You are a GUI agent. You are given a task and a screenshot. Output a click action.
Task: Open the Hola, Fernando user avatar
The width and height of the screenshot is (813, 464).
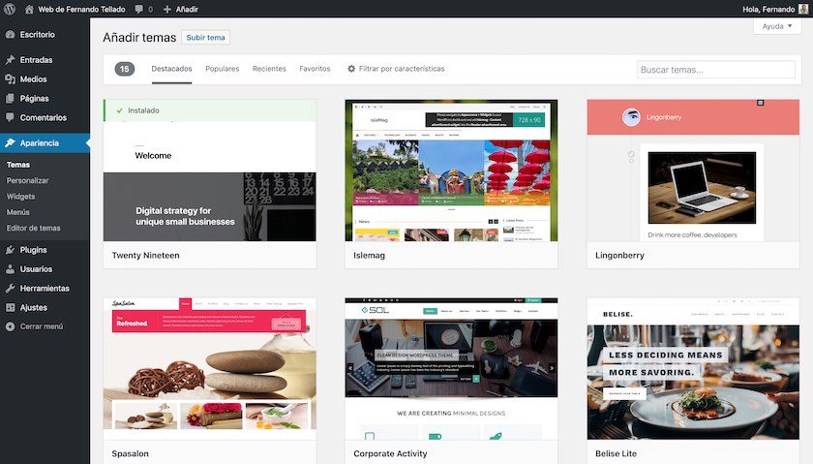(802, 9)
